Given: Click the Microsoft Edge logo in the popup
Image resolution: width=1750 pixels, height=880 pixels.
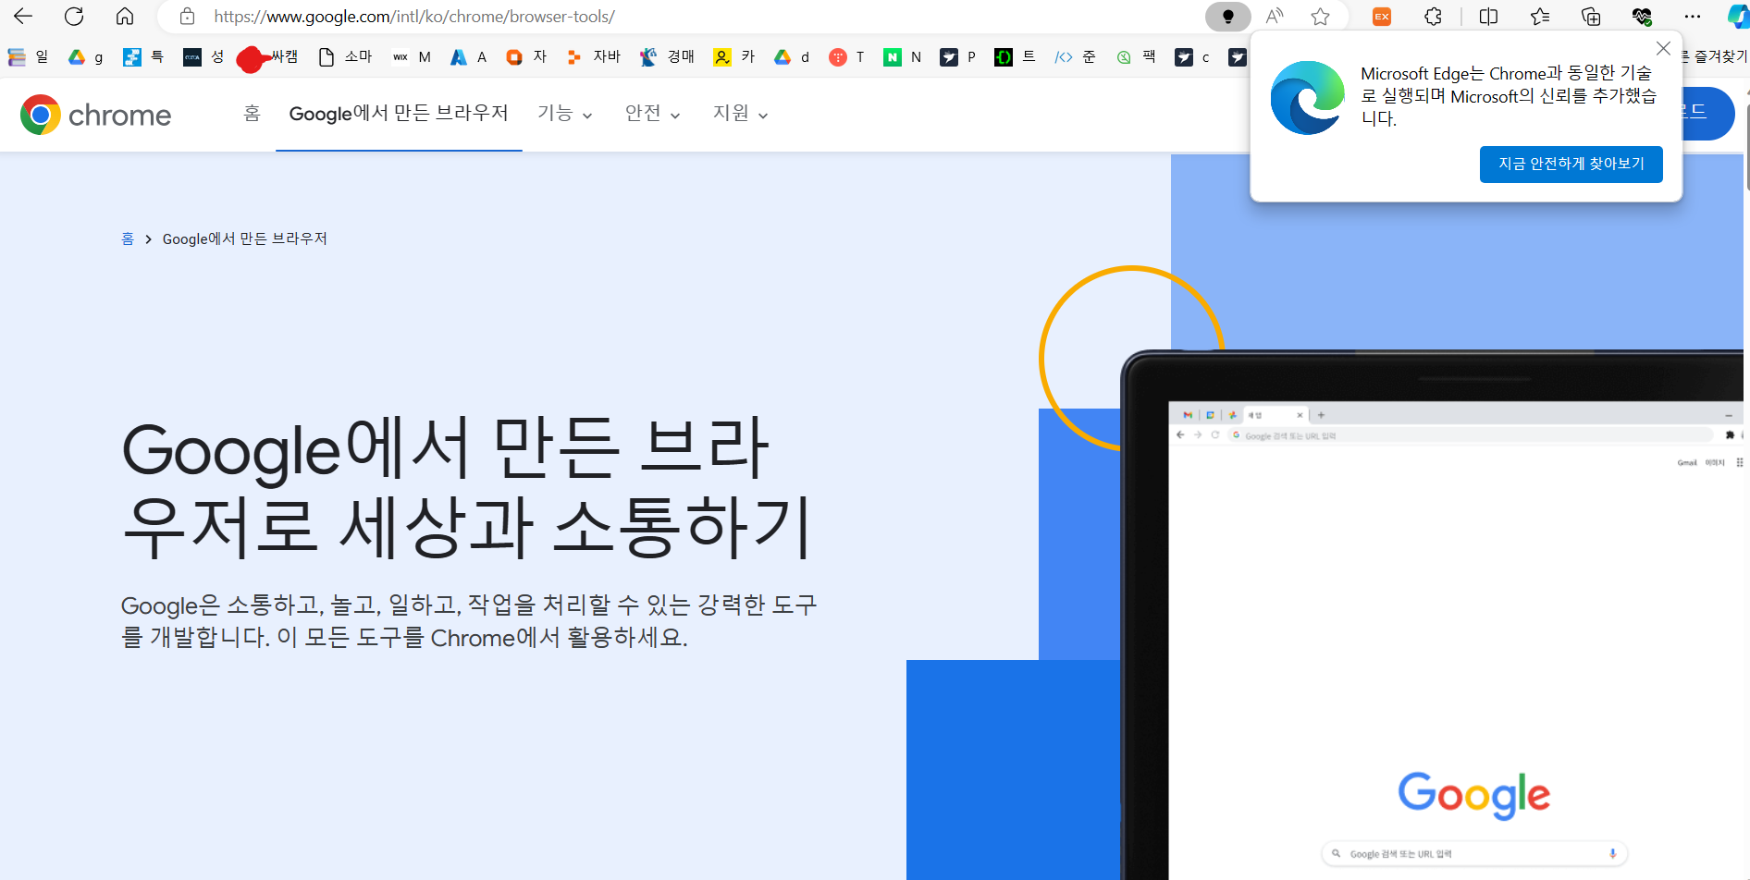Looking at the screenshot, I should coord(1307,97).
